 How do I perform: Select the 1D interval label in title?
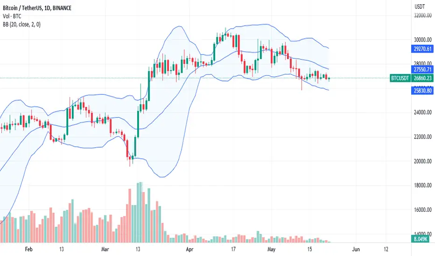pyautogui.click(x=47, y=8)
